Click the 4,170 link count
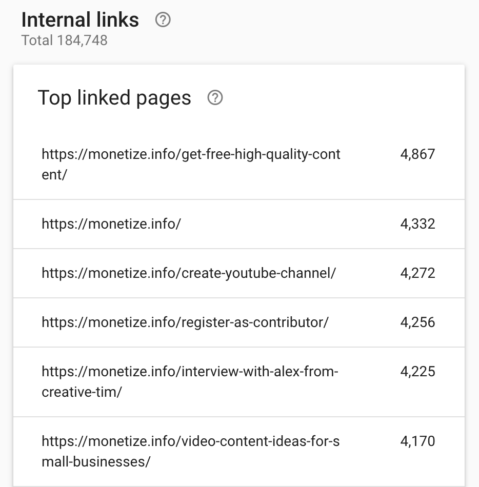479x487 pixels. point(417,441)
